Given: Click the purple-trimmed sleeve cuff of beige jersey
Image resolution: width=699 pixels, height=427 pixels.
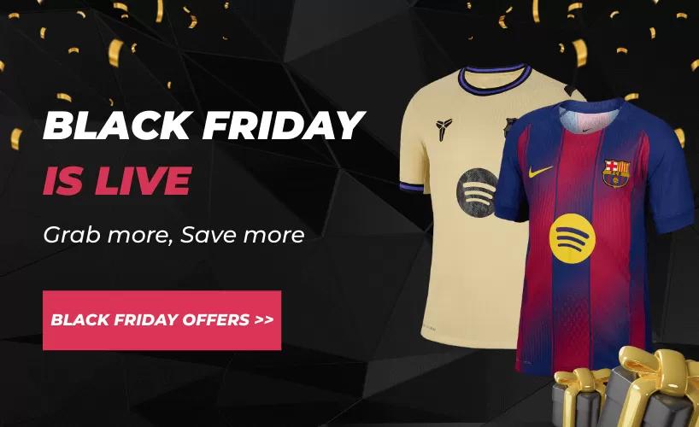Looking at the screenshot, I should [411, 187].
